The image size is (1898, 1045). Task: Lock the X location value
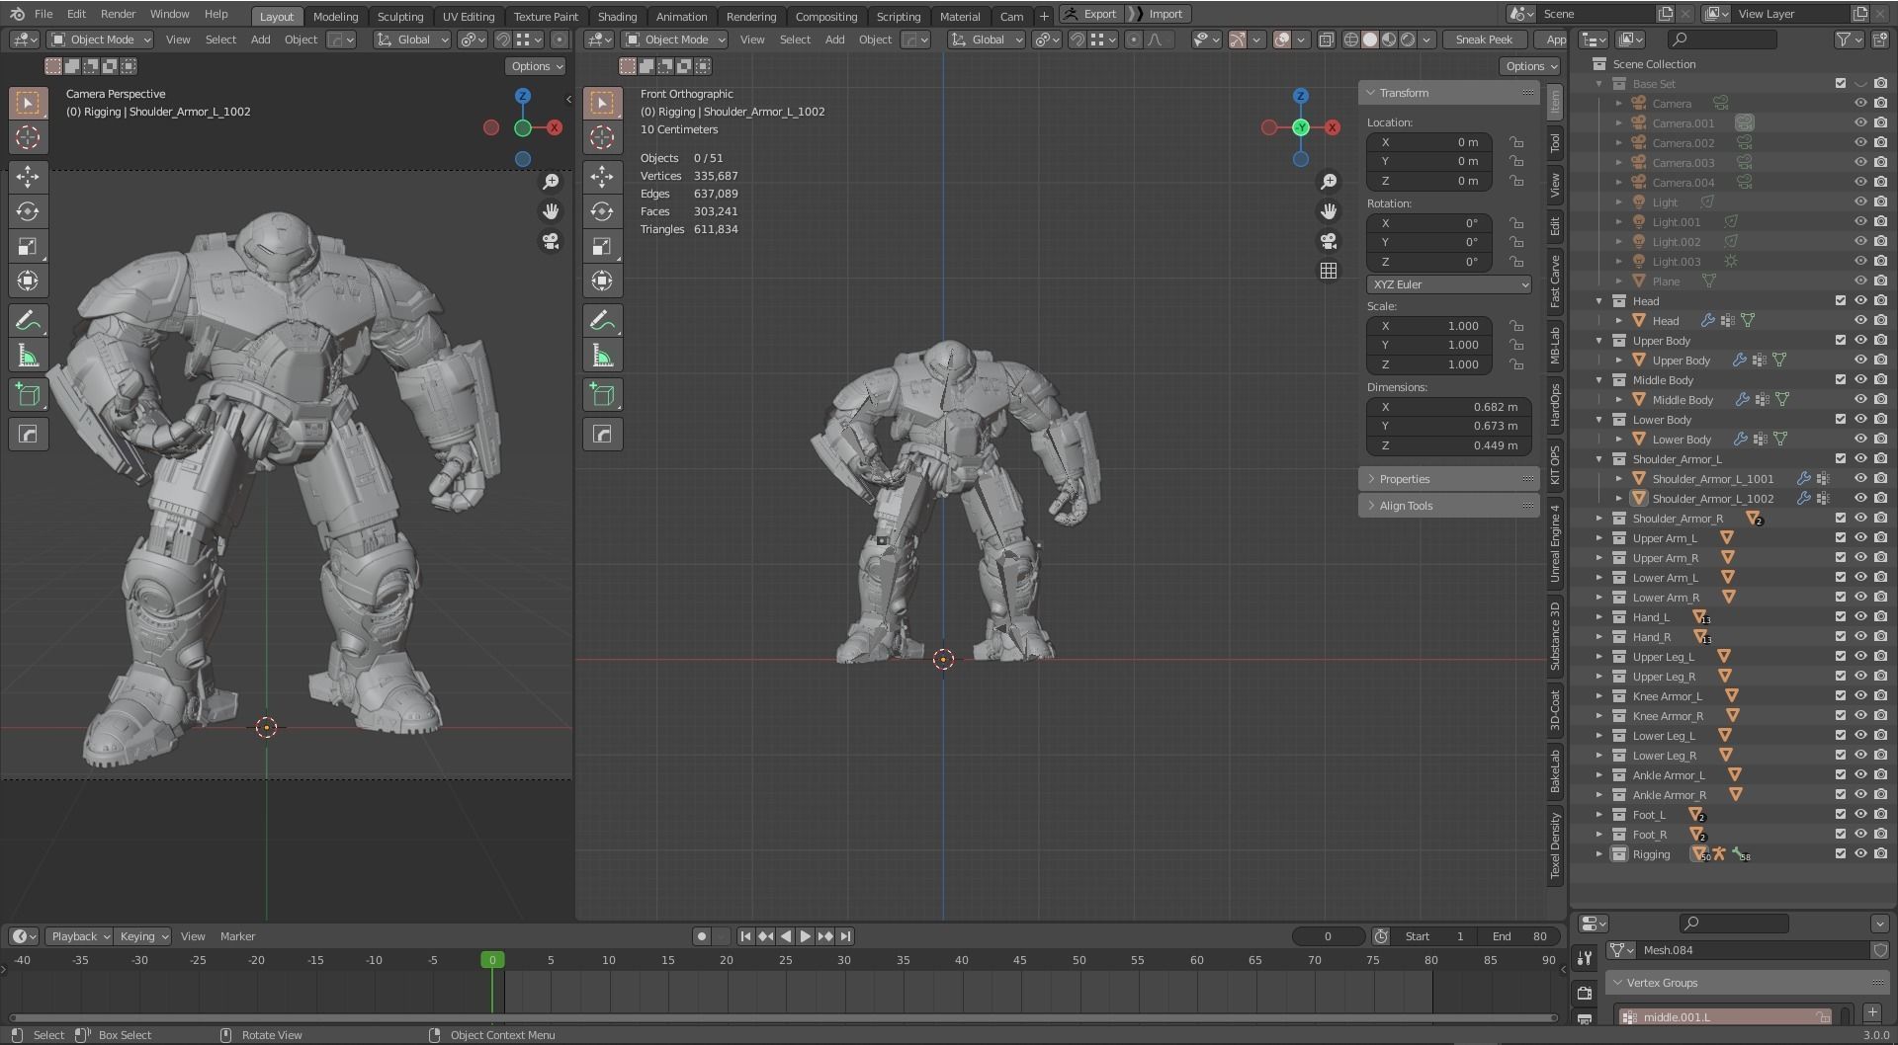(x=1515, y=142)
